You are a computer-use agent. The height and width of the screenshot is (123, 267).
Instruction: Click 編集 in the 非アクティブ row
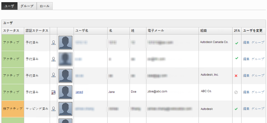[x=246, y=109]
